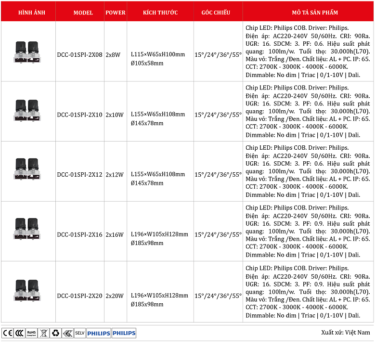The image size is (376, 349).
Task: Click the MODEL column header
Action: 83,13
